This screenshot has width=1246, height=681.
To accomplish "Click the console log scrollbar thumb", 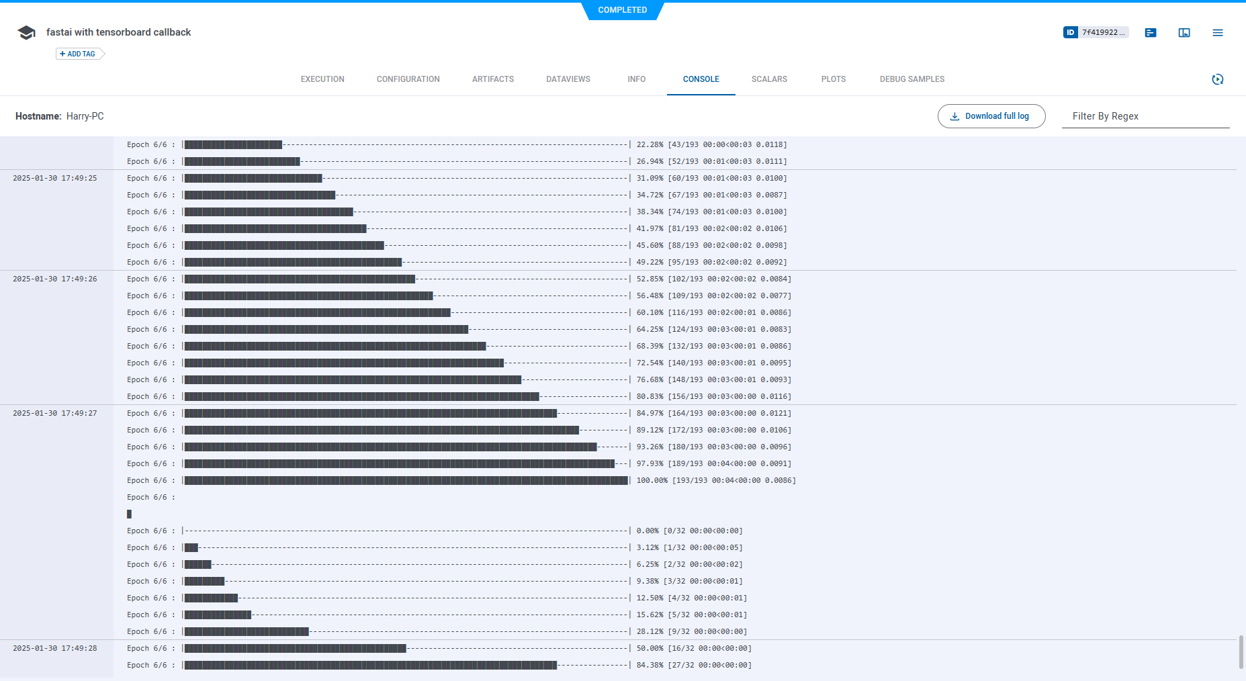I will [1241, 651].
